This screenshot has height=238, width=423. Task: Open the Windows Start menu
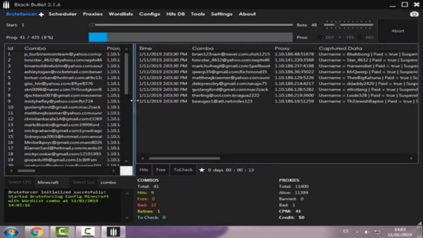(11, 232)
